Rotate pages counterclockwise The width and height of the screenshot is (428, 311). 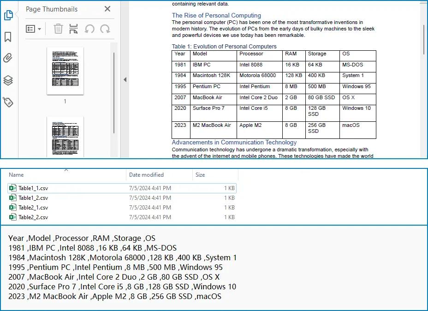(89, 29)
